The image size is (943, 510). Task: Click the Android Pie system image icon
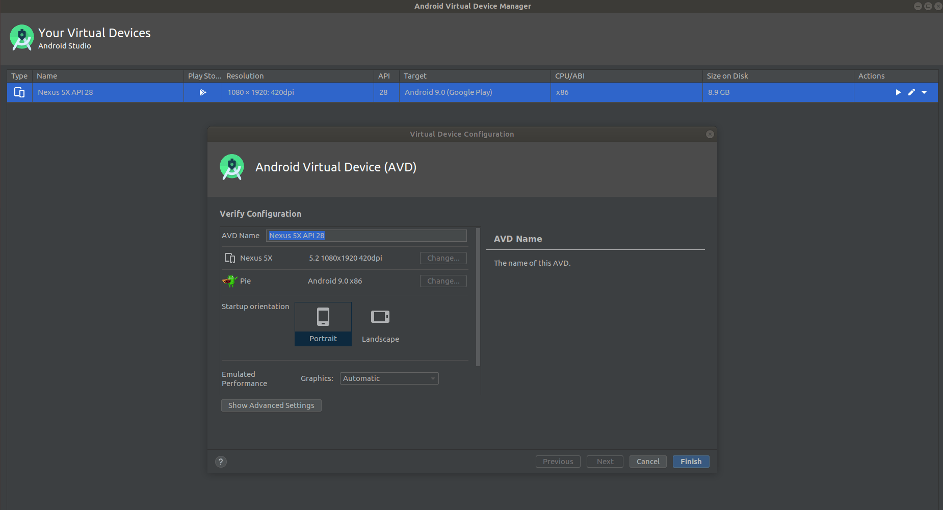tap(230, 281)
